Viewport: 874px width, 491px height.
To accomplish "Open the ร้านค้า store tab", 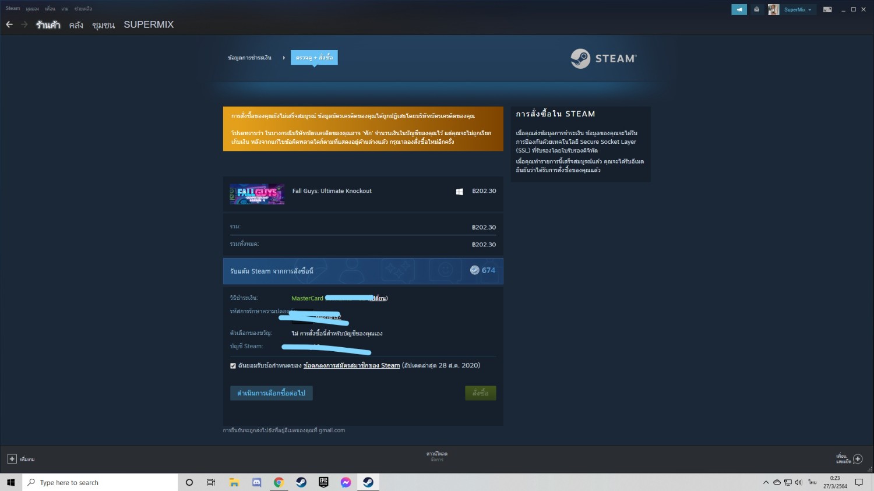I will tap(48, 24).
